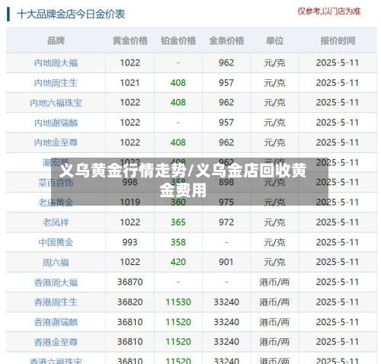Select date 2025-5-11 in 香港金至尊 row
Screen dimensions: 381x364
click(338, 342)
